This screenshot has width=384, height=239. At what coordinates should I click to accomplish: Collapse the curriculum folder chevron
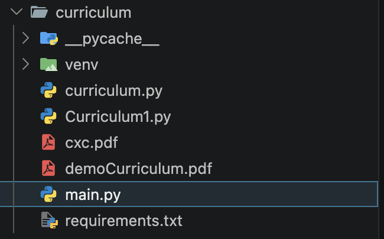pos(16,12)
